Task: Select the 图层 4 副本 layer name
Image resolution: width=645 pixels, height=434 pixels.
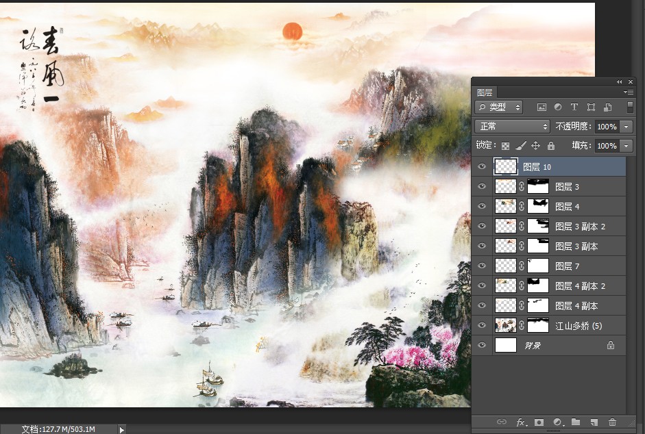Action: tap(576, 306)
